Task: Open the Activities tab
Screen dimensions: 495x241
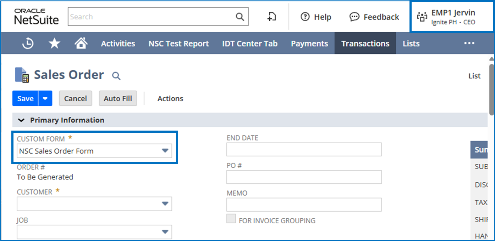Action: pyautogui.click(x=118, y=44)
